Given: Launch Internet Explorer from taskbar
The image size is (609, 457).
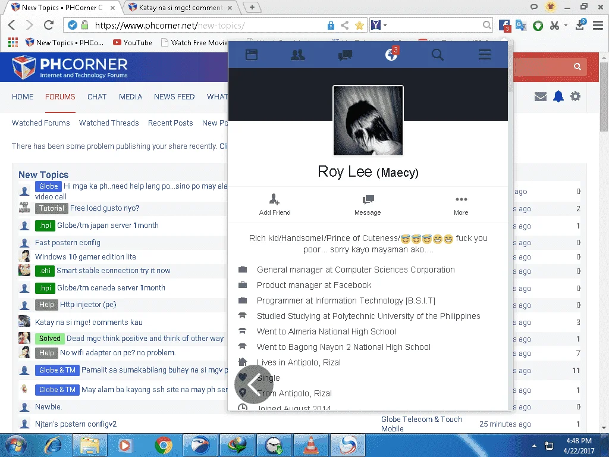Looking at the screenshot, I should coord(52,445).
